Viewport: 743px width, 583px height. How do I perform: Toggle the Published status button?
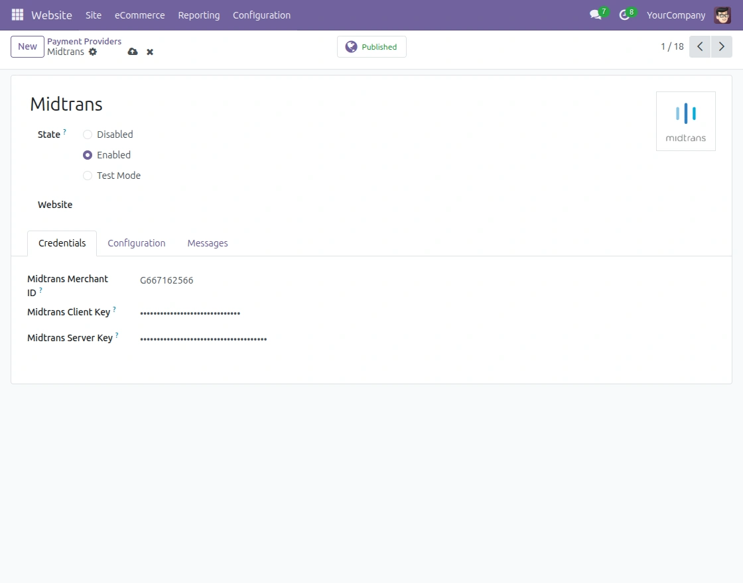[x=371, y=46]
